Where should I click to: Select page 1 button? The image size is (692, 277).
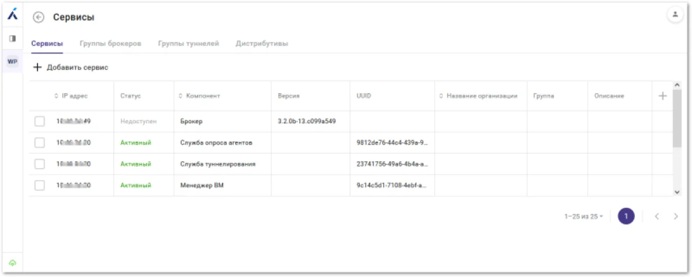click(626, 217)
